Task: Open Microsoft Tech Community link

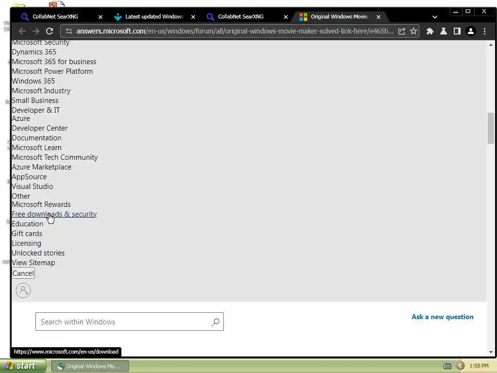Action: (55, 157)
